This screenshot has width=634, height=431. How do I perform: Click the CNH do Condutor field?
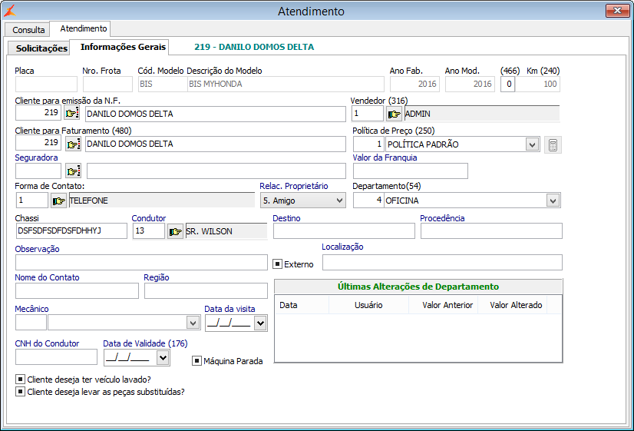tap(56, 357)
